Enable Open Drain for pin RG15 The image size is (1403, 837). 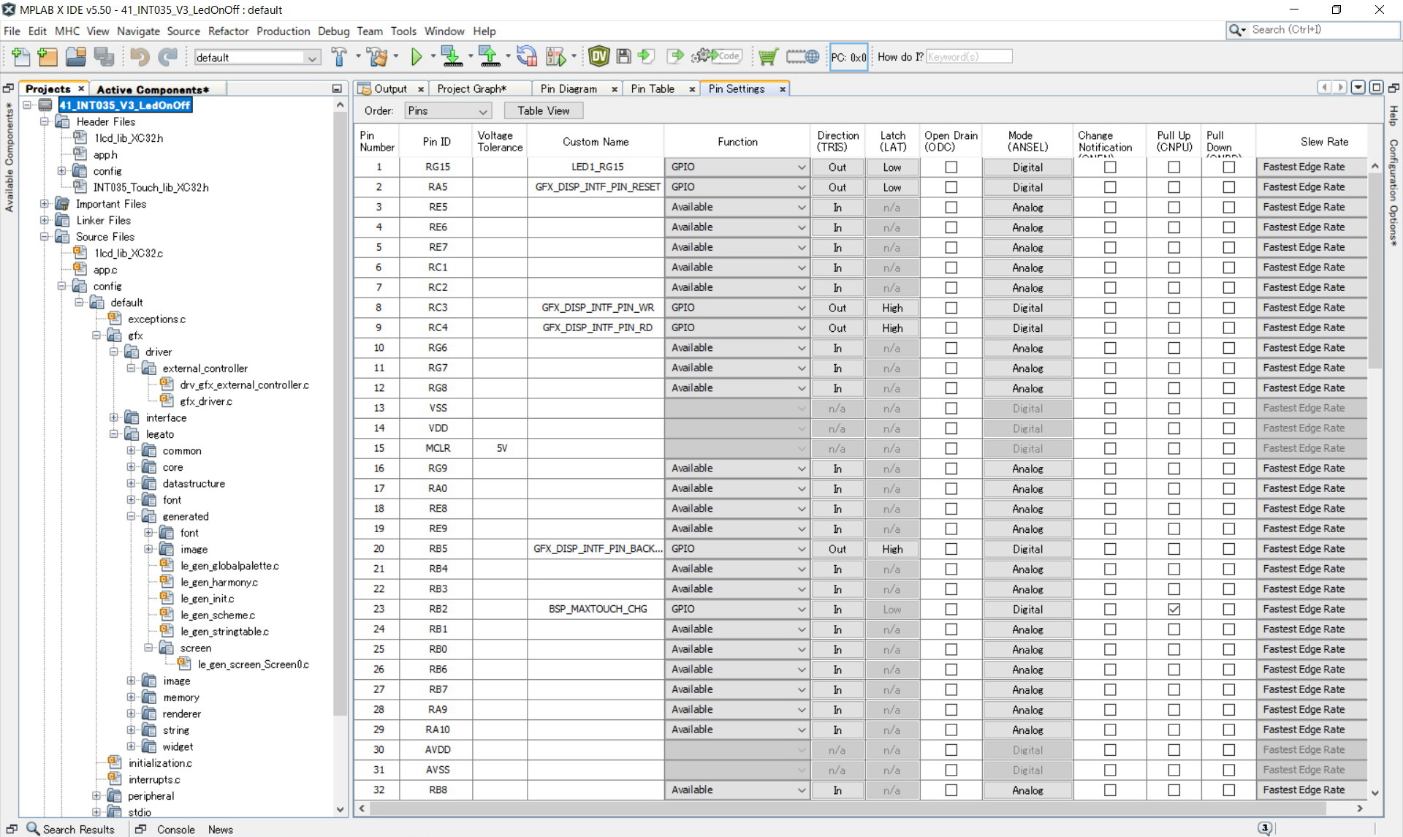(x=951, y=167)
